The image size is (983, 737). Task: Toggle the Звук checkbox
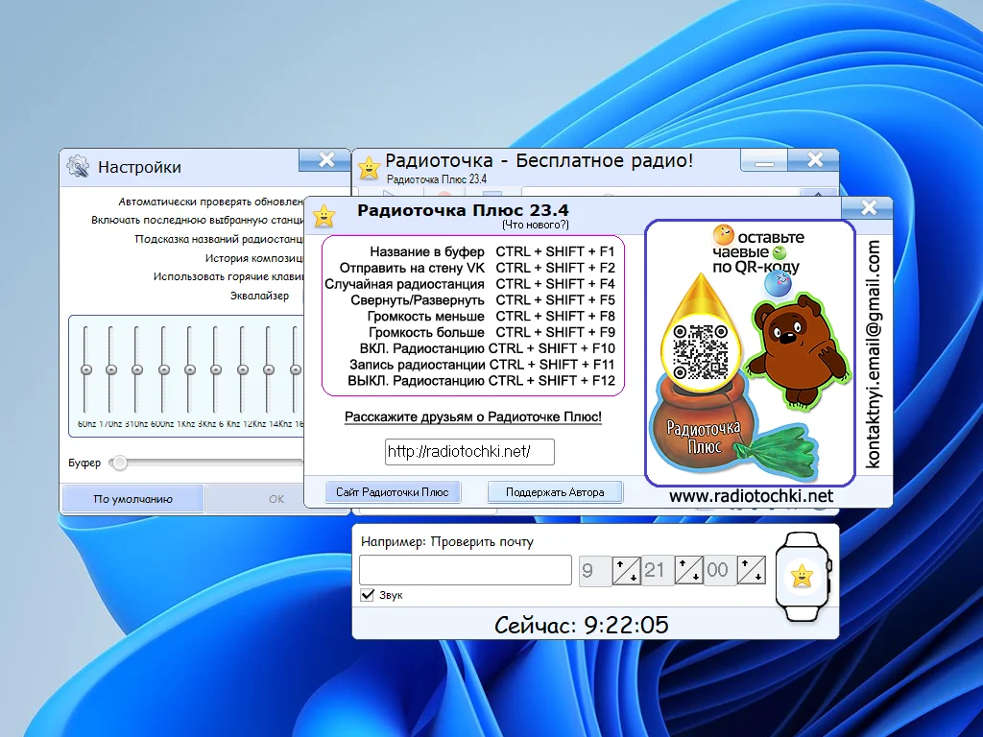coord(367,595)
